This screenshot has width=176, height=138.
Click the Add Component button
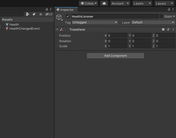click(x=115, y=56)
